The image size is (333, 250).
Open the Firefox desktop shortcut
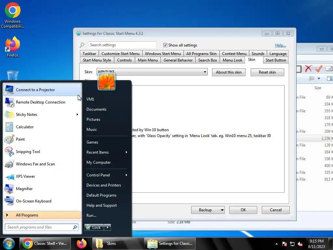(13, 47)
